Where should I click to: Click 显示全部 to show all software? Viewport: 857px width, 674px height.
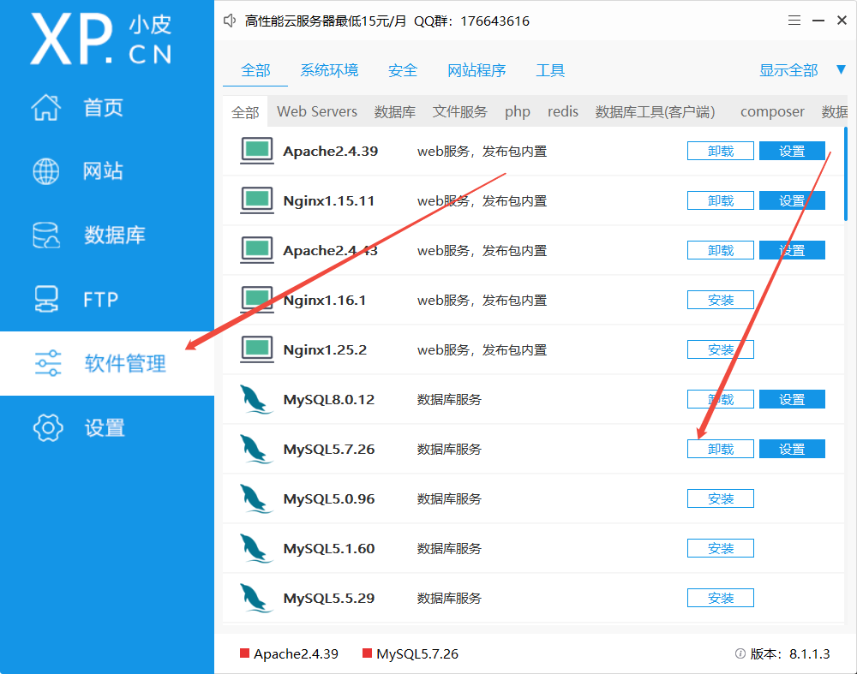point(788,70)
